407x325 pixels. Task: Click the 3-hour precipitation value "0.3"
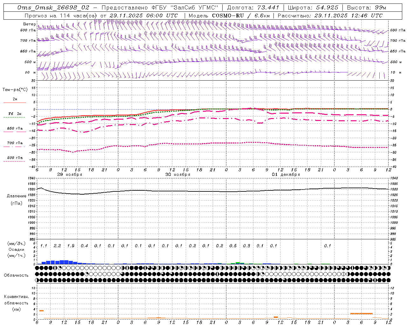(246, 246)
